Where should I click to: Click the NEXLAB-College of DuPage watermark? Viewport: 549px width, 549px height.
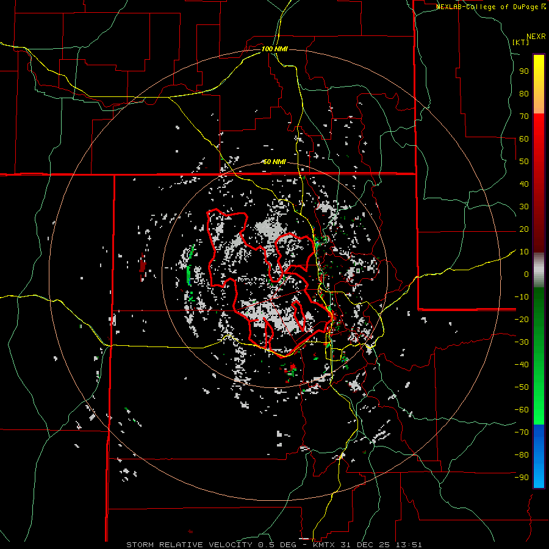[491, 7]
